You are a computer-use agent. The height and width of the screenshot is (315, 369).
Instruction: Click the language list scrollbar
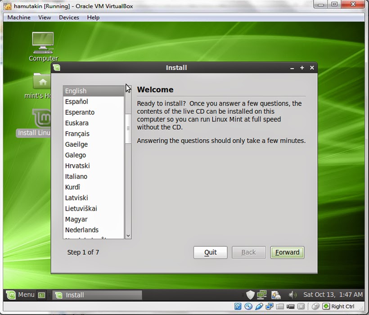point(127,128)
